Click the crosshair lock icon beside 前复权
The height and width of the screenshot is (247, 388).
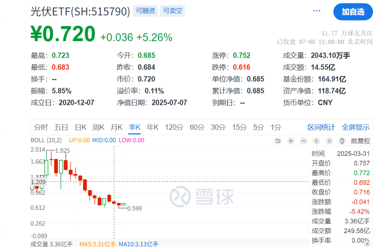(342, 141)
